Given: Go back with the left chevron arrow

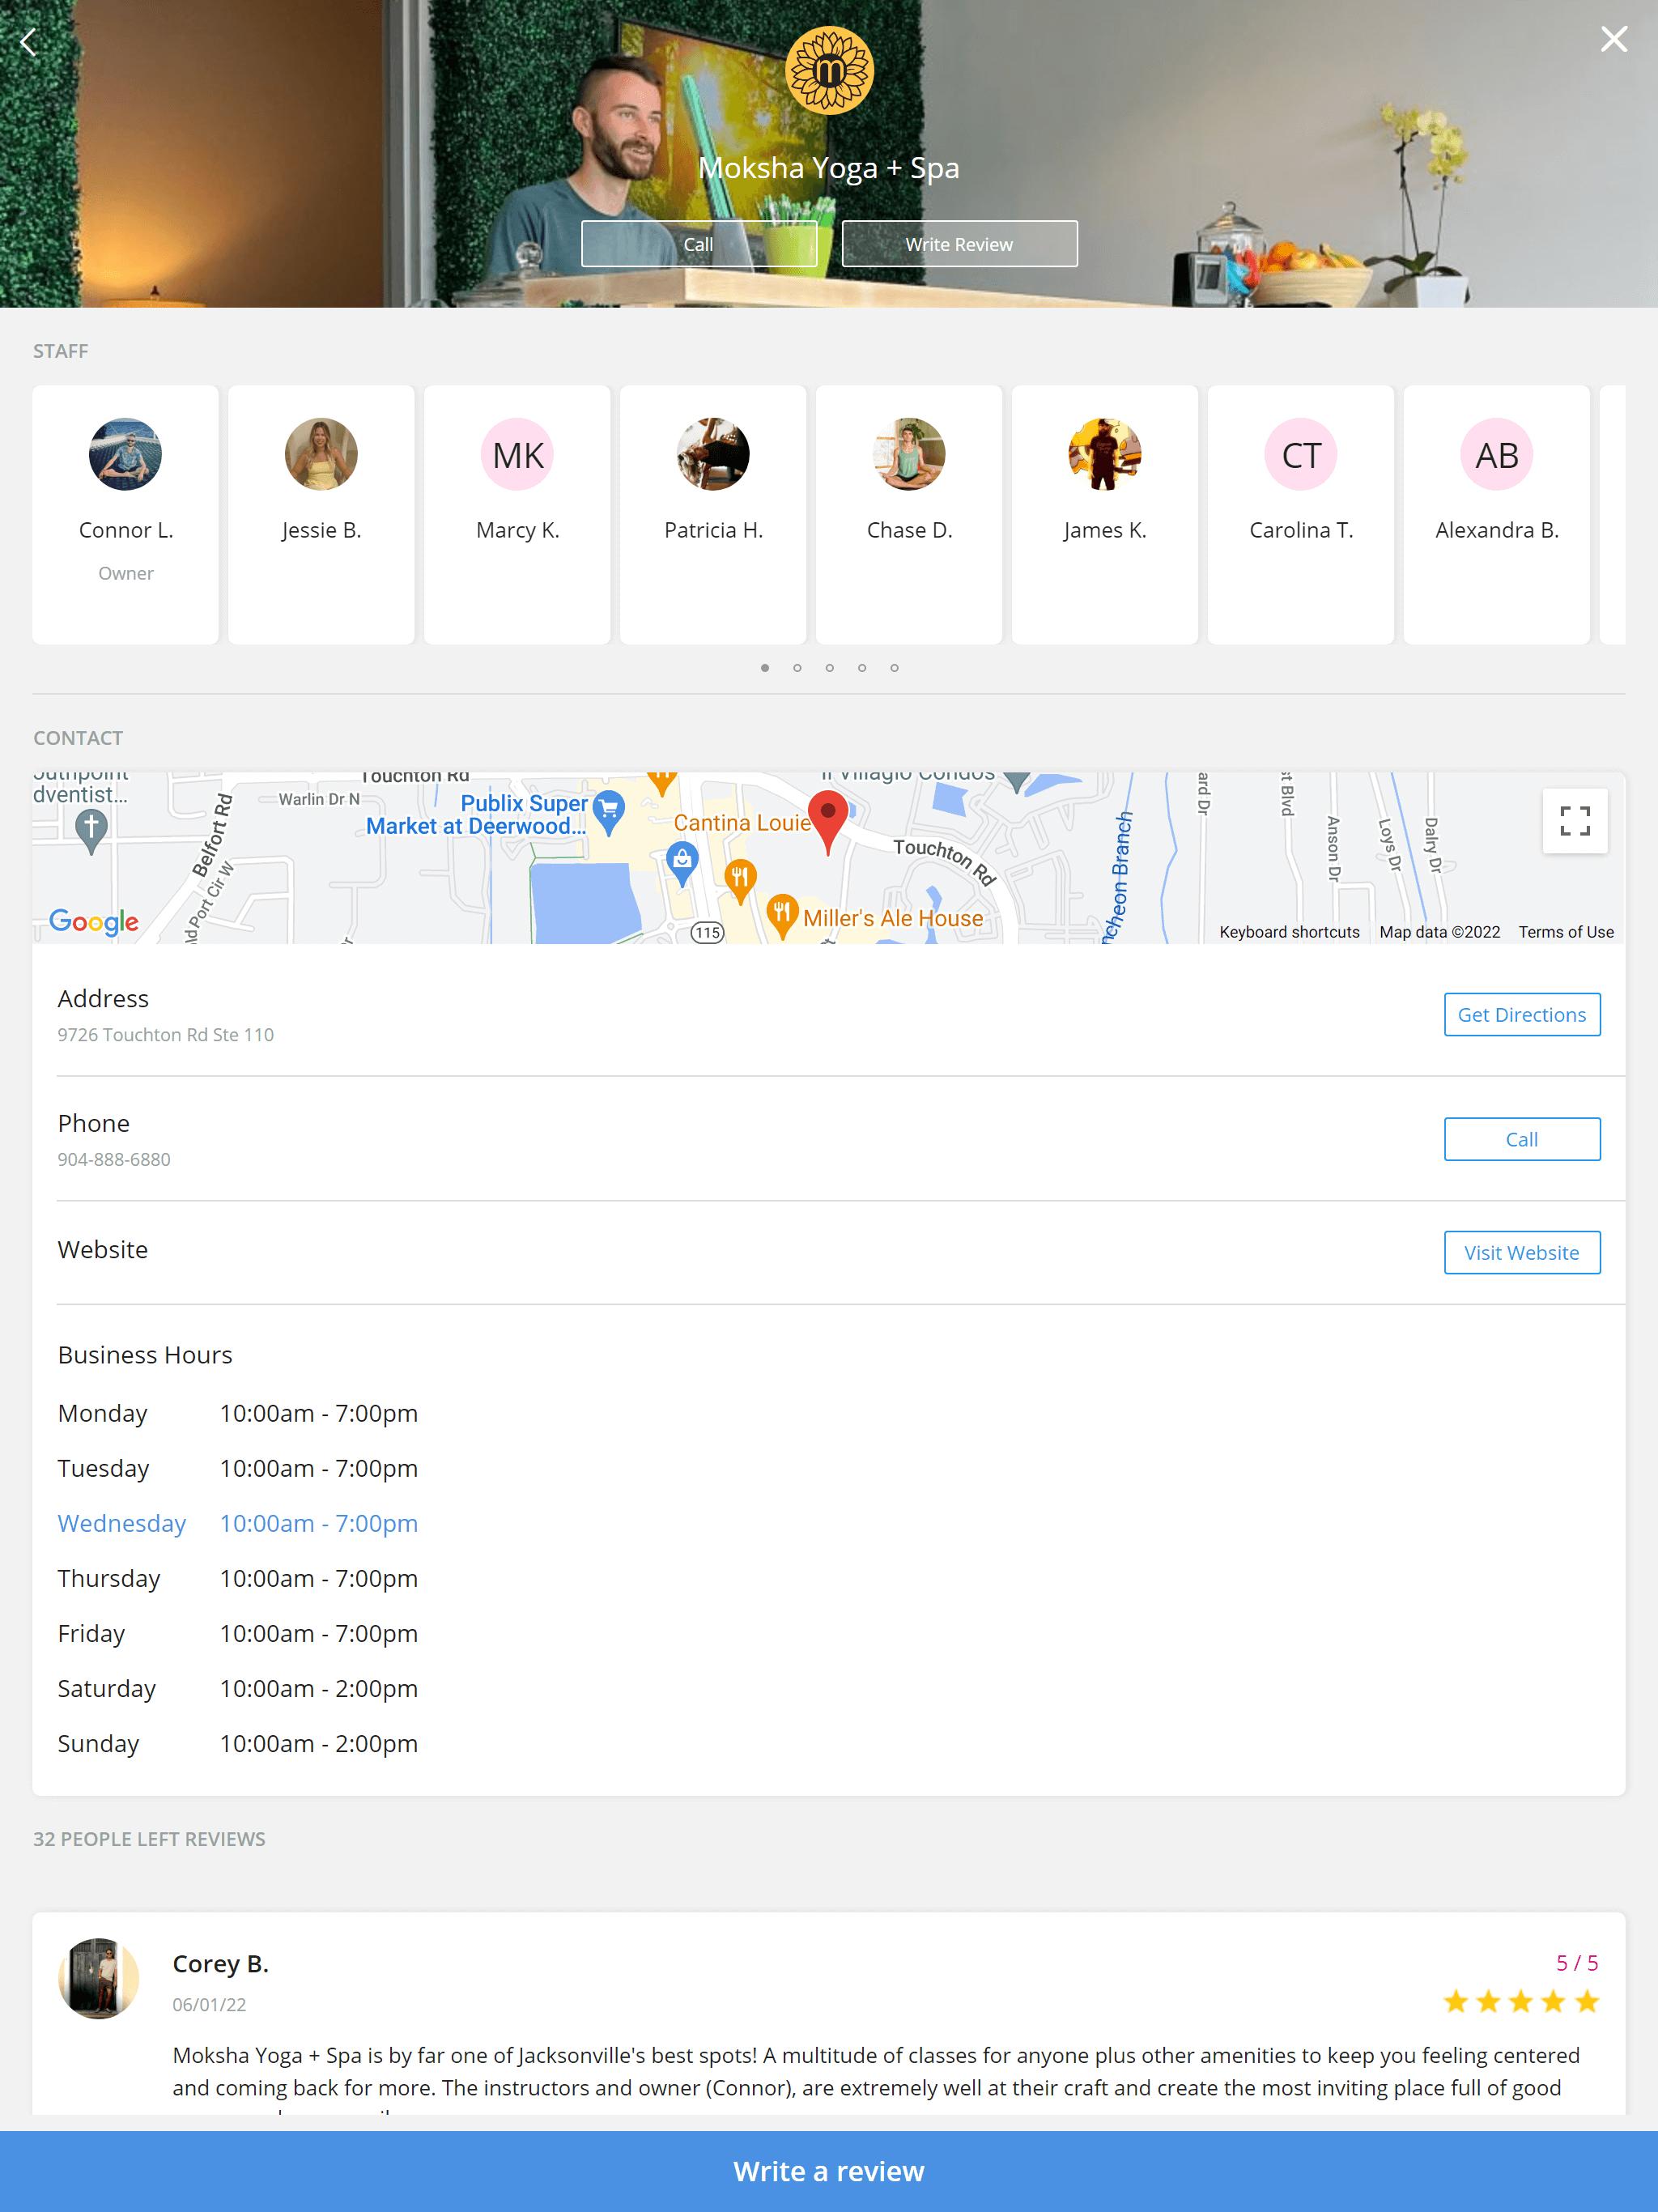Looking at the screenshot, I should point(28,42).
